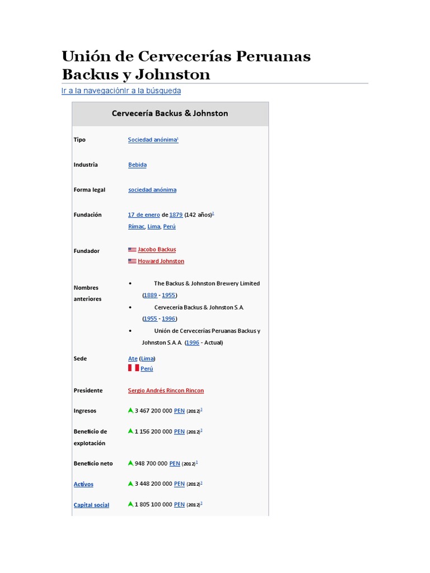Click the Peru flag icon in Sede
The image size is (430, 573).
coord(133,368)
